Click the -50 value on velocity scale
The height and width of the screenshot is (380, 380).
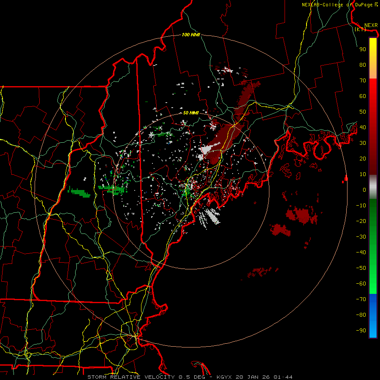pos(361,268)
